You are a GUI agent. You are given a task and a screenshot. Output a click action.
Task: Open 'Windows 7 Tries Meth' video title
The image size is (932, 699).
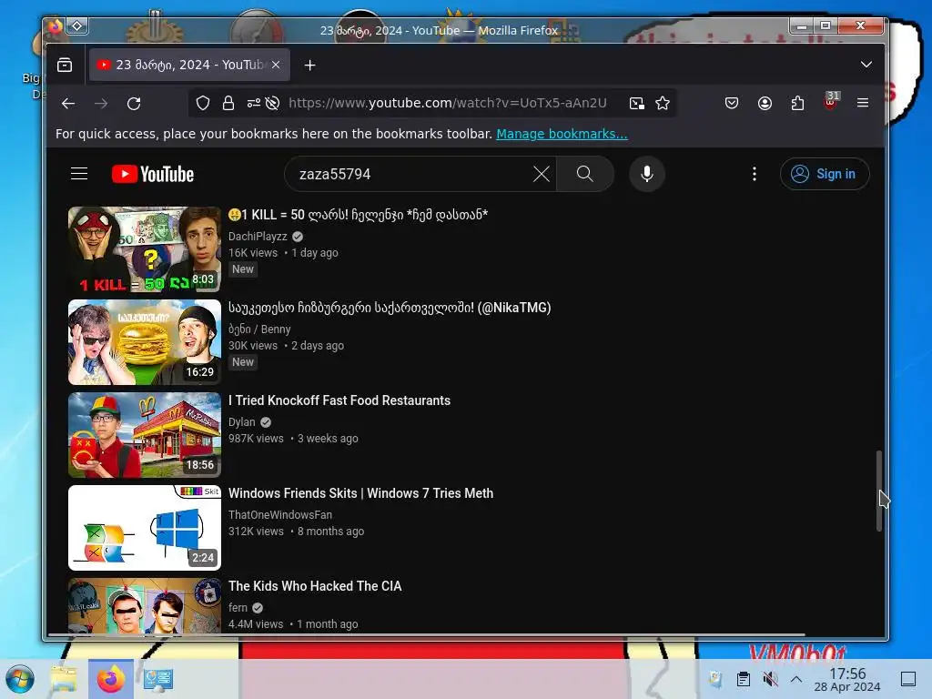pyautogui.click(x=360, y=492)
